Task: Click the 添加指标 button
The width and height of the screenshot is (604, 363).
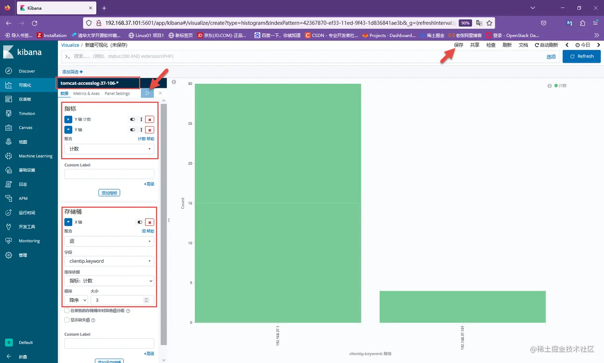Action: point(109,193)
